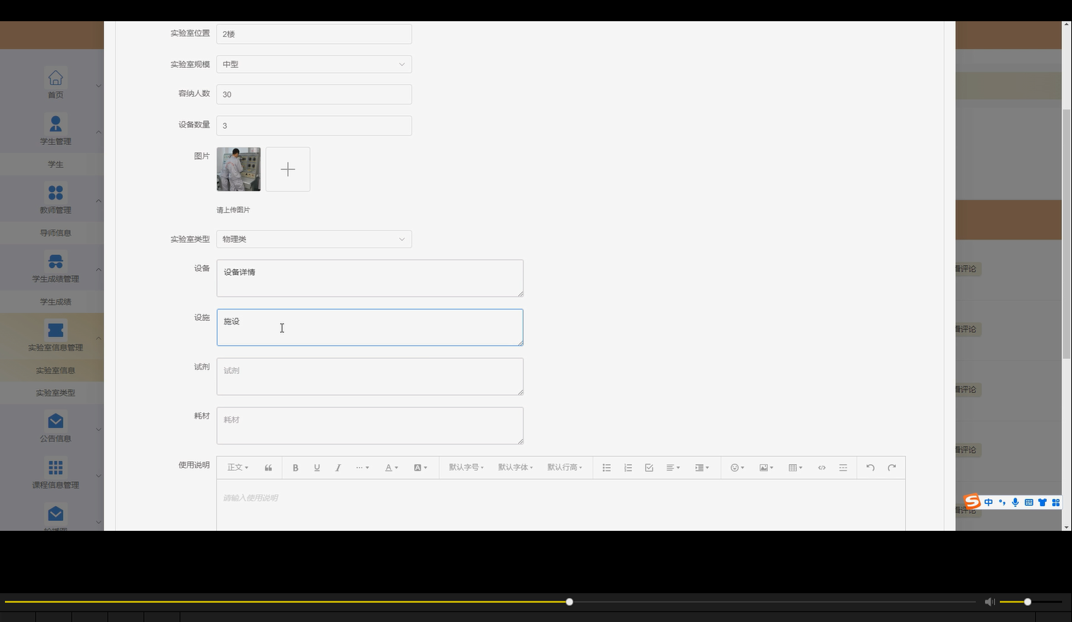The width and height of the screenshot is (1072, 622).
Task: Click the video progress bar handle
Action: point(569,602)
